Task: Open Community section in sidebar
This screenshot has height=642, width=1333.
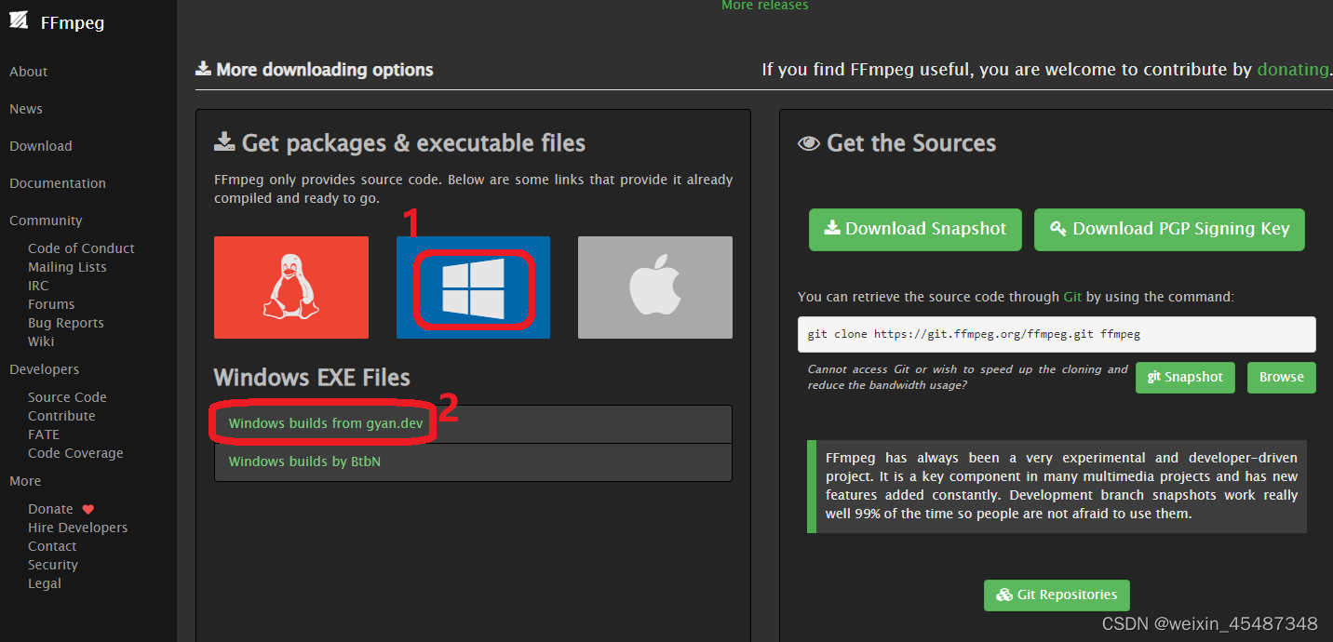Action: tap(46, 221)
